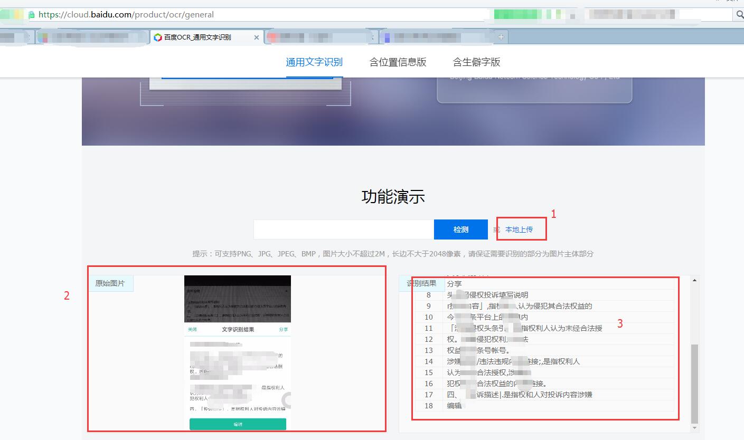Image resolution: width=744 pixels, height=440 pixels.
Task: Click 关闭 in the 文字识别结果 preview
Action: click(x=192, y=329)
